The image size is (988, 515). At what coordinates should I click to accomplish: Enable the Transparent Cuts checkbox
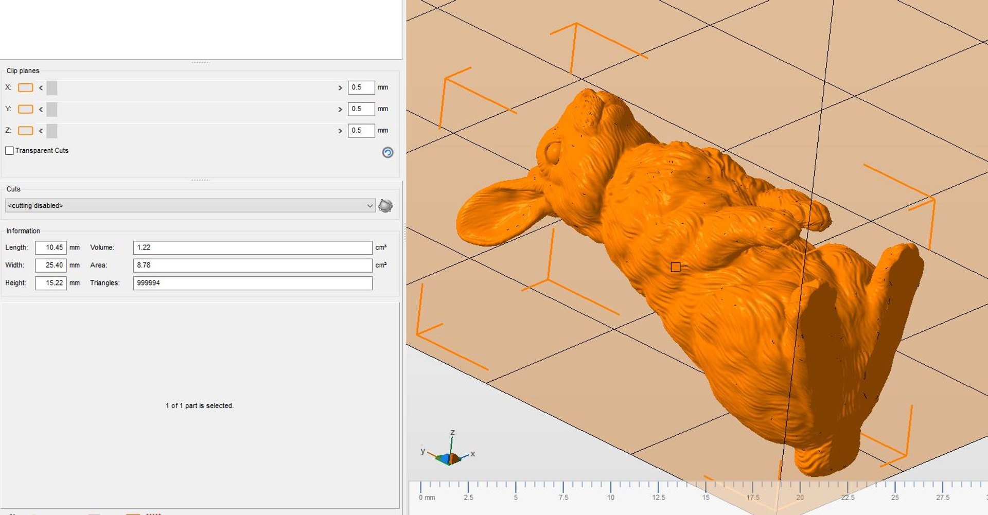9,151
